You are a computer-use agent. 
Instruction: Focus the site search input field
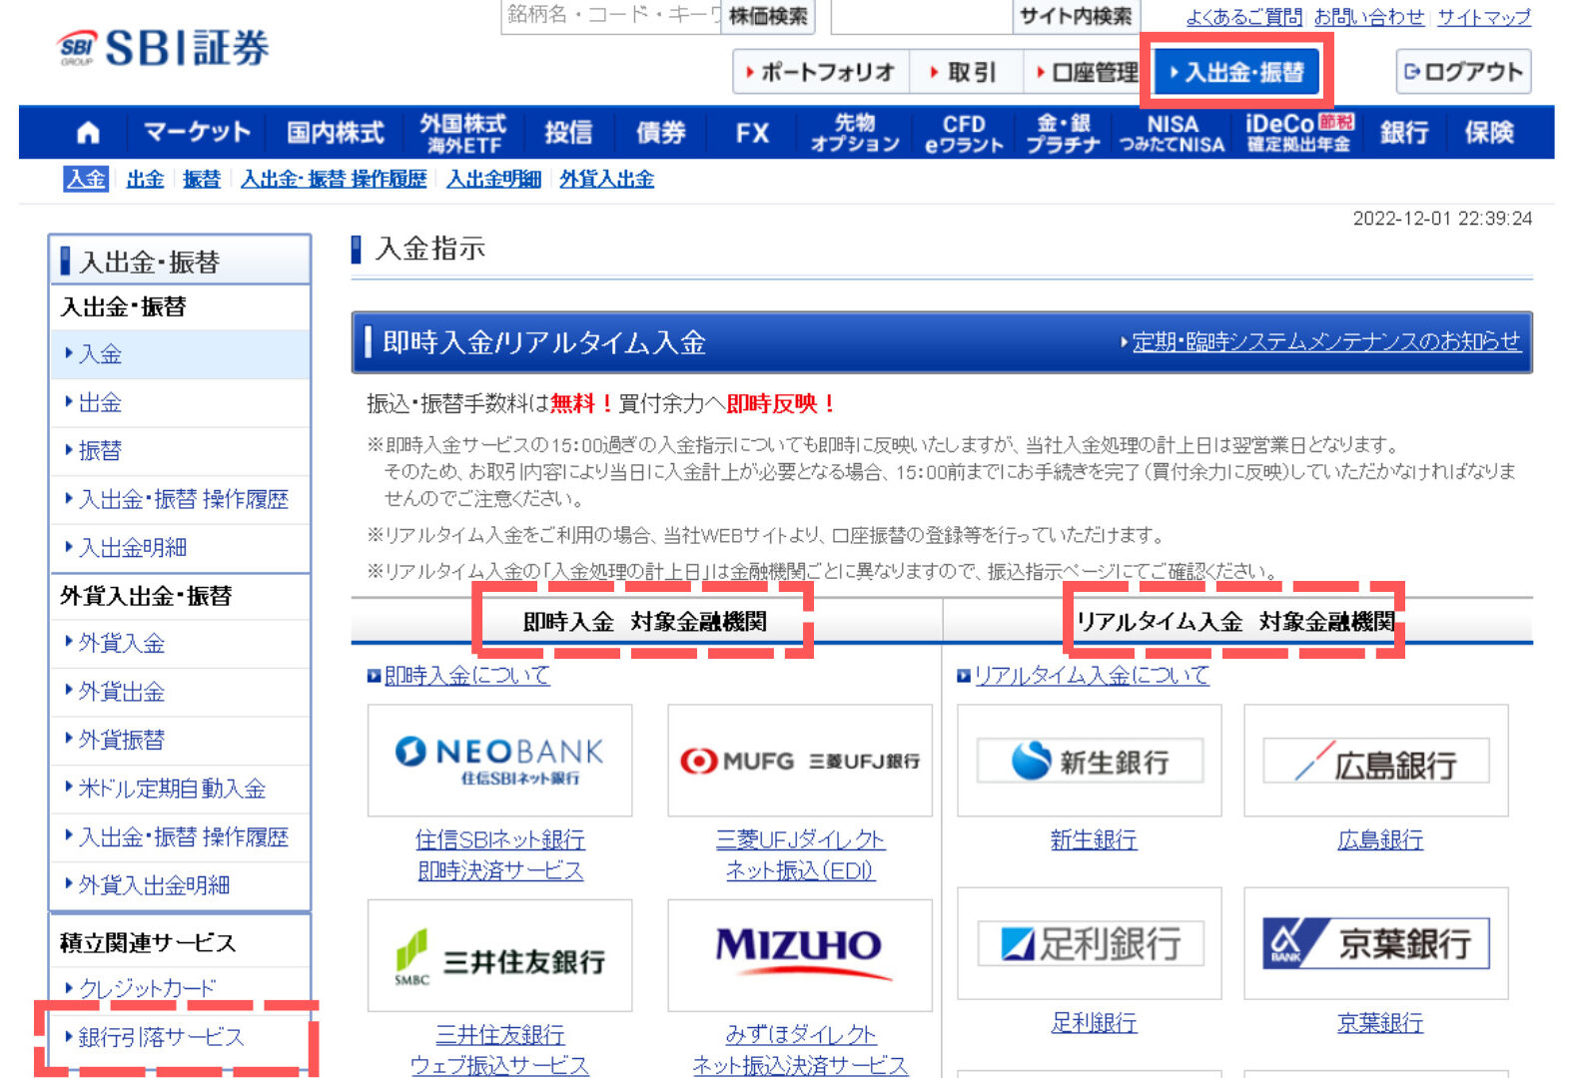(922, 16)
